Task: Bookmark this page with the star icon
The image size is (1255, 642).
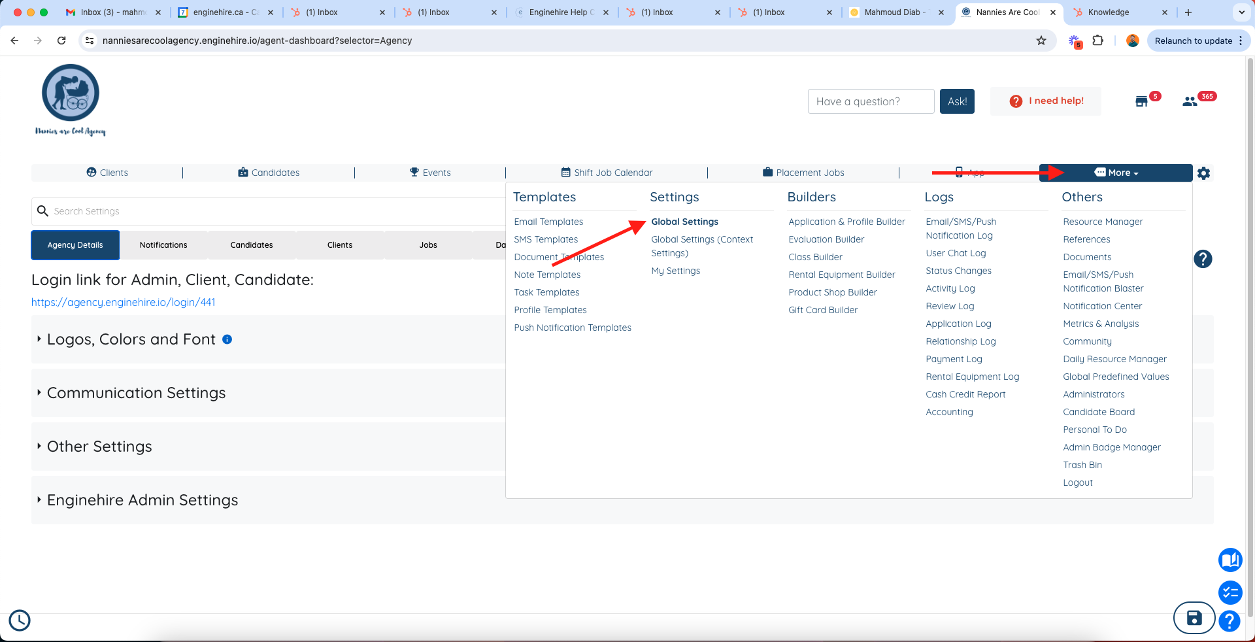Action: (x=1041, y=41)
